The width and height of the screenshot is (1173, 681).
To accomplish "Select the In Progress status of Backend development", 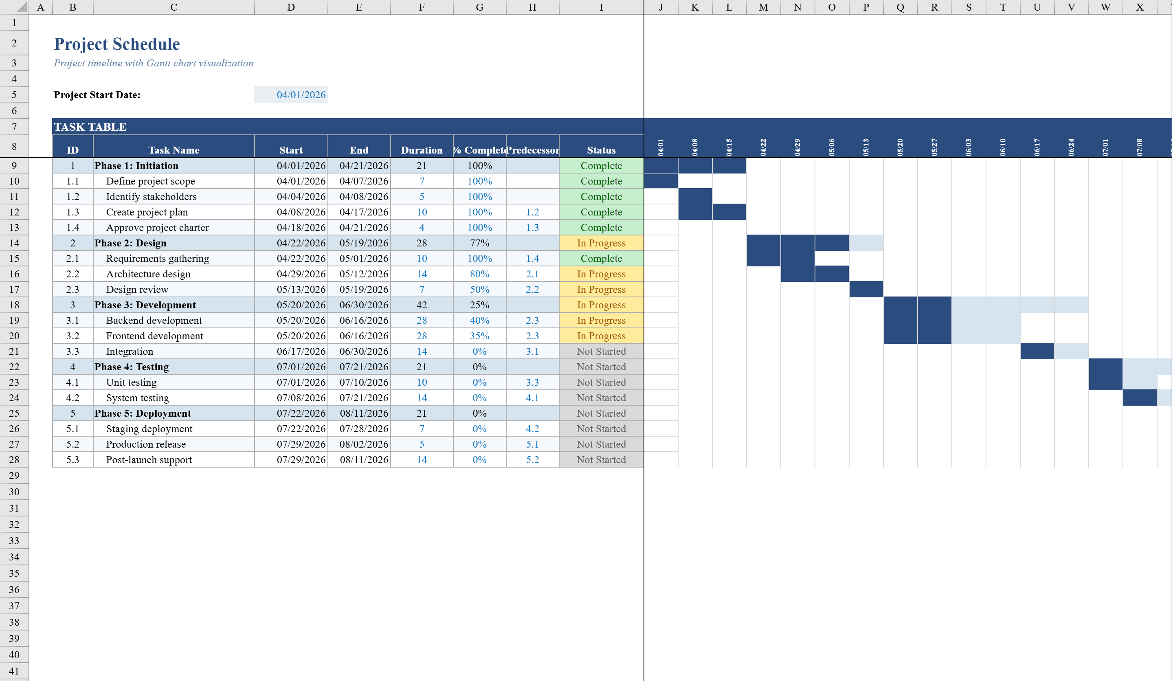I will point(601,320).
